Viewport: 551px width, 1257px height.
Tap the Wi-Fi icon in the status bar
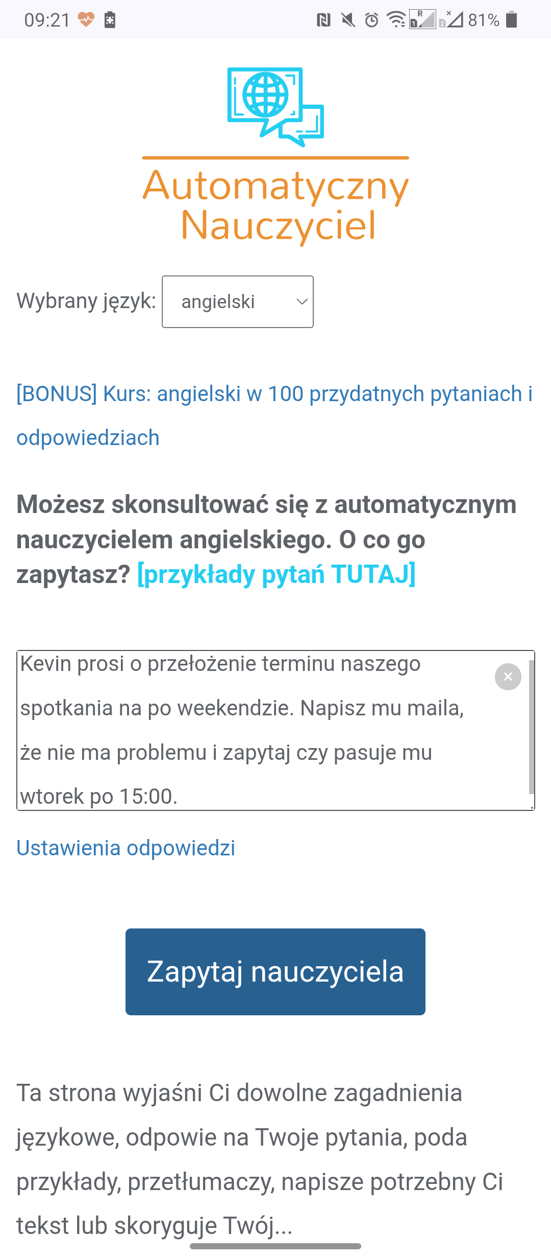(x=397, y=20)
